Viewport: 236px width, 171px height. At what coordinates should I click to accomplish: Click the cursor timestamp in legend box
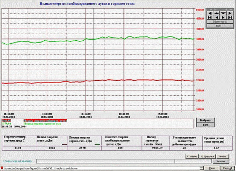click(14, 127)
